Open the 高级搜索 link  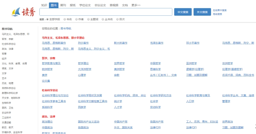click(x=217, y=14)
